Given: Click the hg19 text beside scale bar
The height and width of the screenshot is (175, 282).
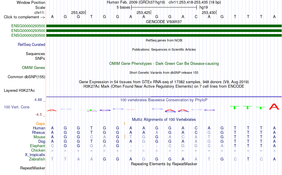Looking at the screenshot, I should point(204,7).
